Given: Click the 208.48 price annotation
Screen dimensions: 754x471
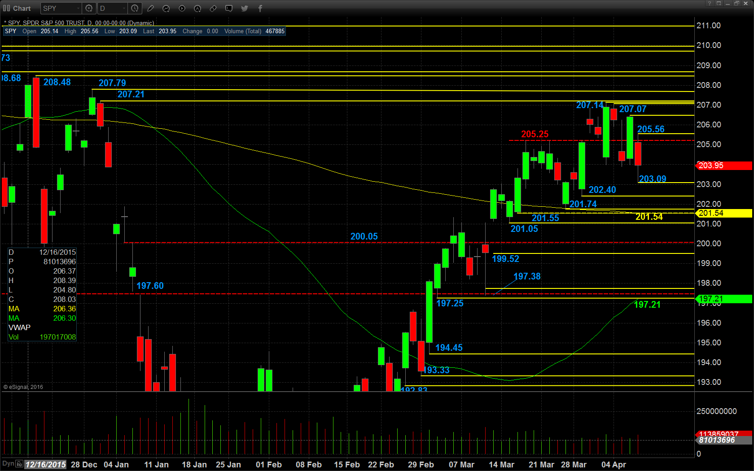Looking at the screenshot, I should [x=57, y=82].
